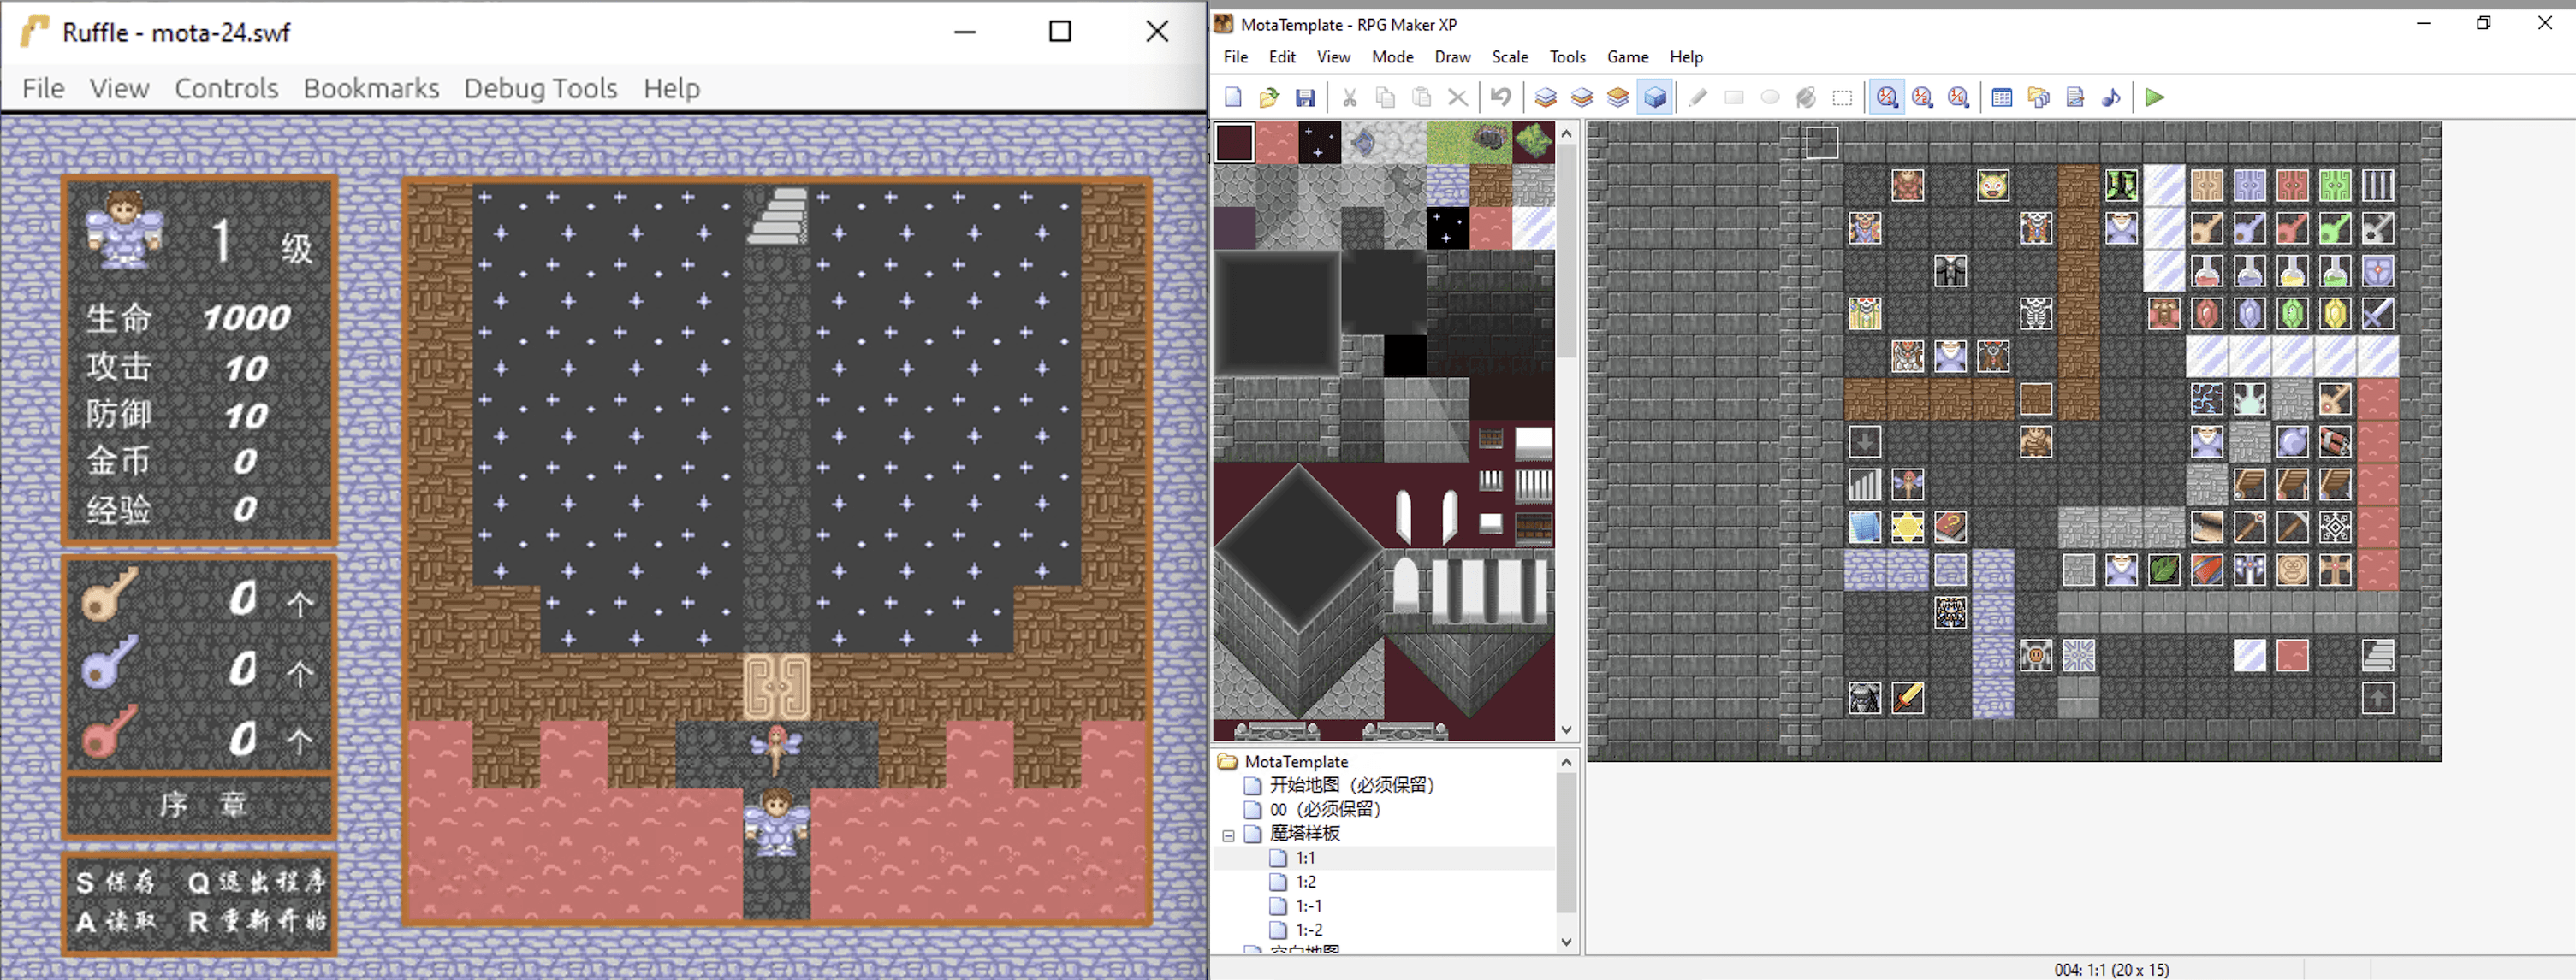
Task: Switch to Layer 2 editing mode
Action: pos(1582,97)
